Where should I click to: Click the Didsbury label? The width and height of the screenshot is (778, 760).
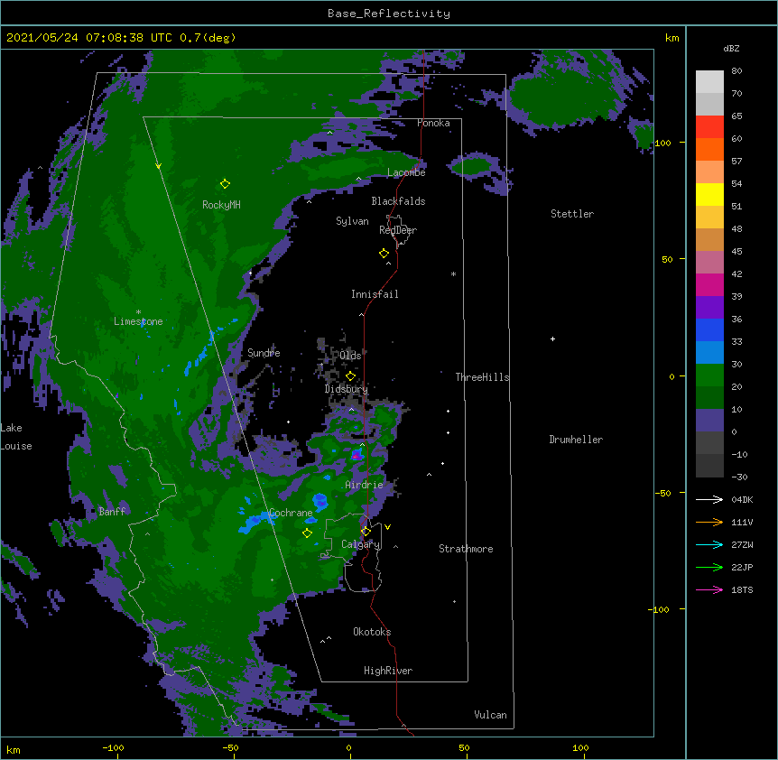[x=347, y=389]
